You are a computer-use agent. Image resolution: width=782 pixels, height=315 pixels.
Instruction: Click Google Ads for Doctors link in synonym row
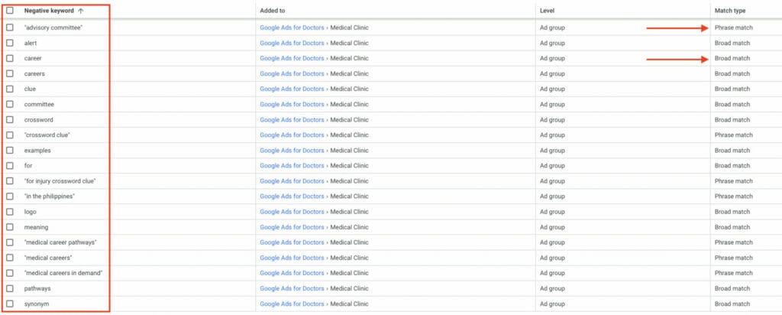click(292, 304)
